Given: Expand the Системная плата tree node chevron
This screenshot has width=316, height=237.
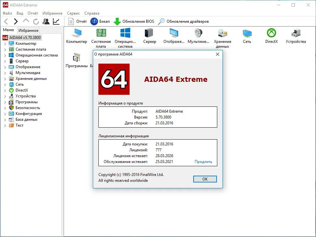Looking at the screenshot, I should pyautogui.click(x=5, y=50).
